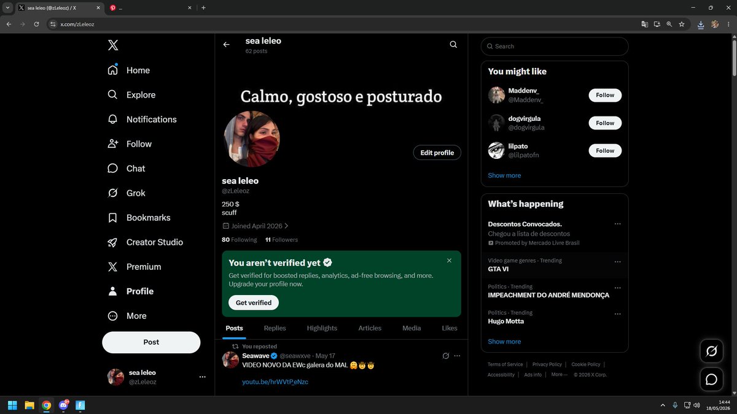Follow Maddenv_
Image resolution: width=737 pixels, height=414 pixels.
click(605, 95)
